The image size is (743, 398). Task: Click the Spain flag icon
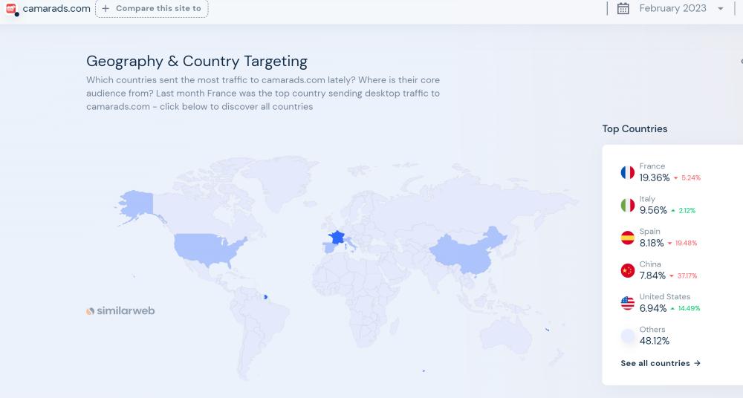(628, 238)
